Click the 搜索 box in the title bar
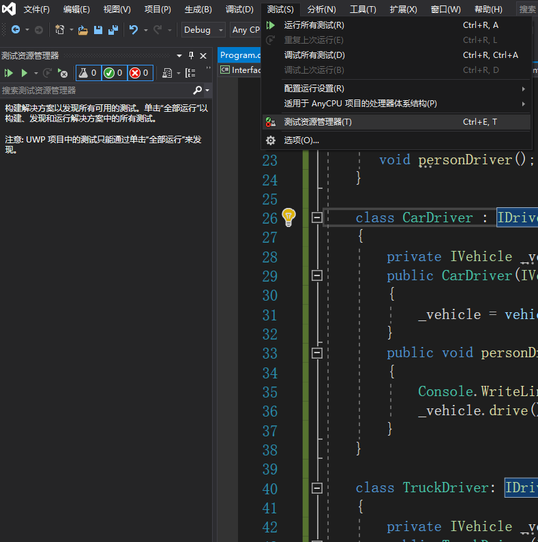This screenshot has width=538, height=542. [x=527, y=10]
